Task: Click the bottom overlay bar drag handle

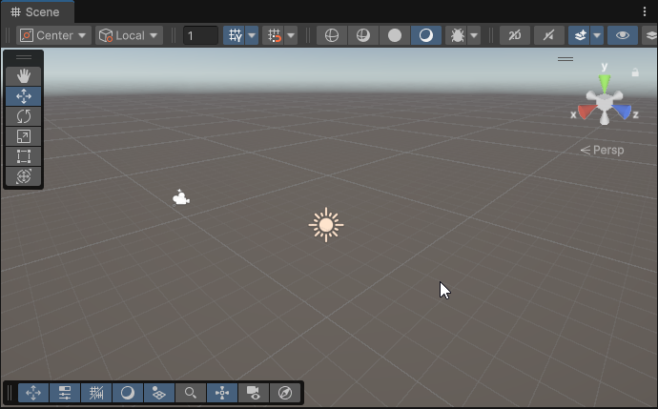Action: (x=10, y=393)
